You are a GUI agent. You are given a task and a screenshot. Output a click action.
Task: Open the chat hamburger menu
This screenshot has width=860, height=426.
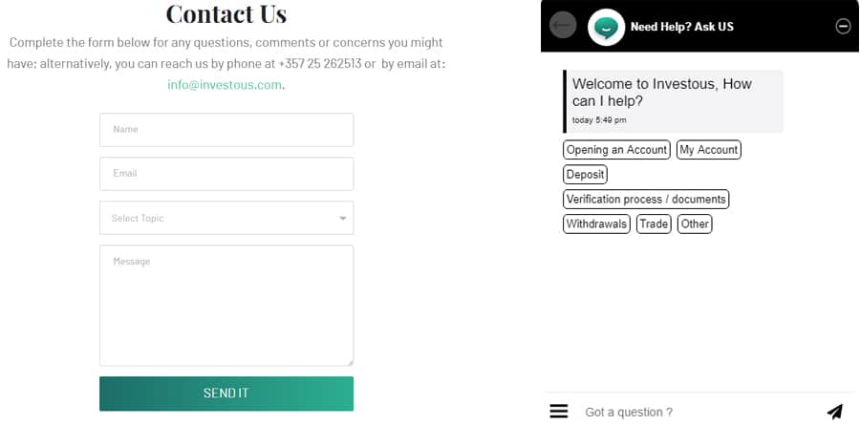coord(559,412)
